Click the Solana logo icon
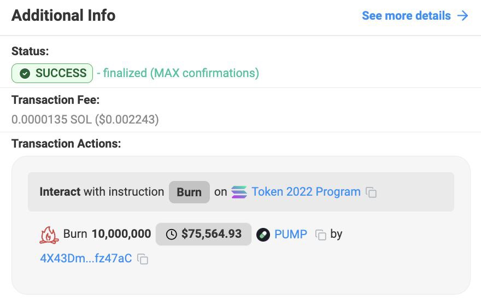 coord(239,192)
